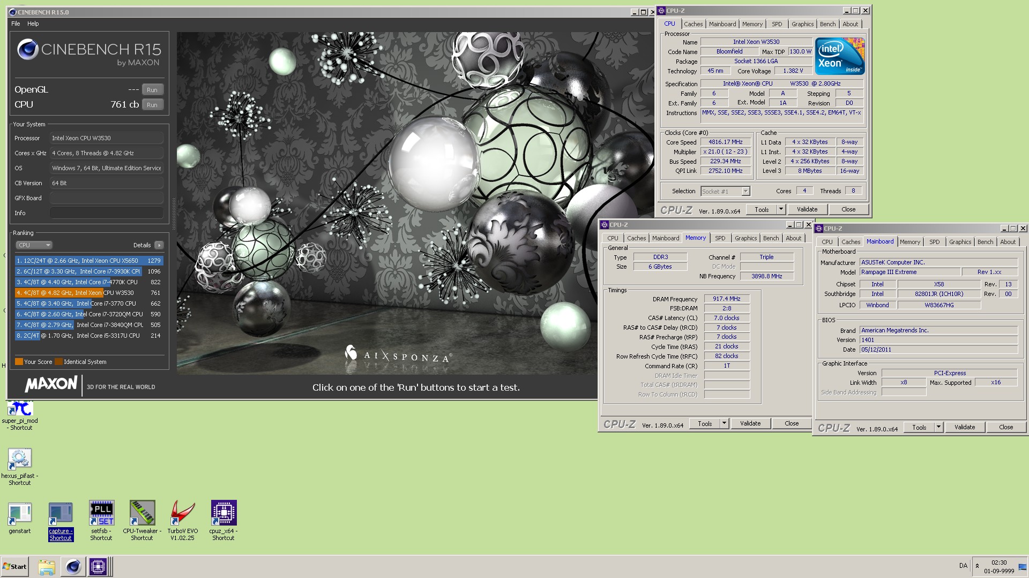Click title icon of Memory CPU-Z window
Viewport: 1029px width, 578px height.
(x=605, y=225)
